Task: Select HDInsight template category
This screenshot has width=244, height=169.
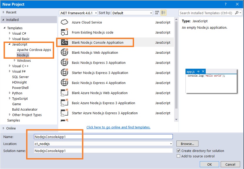Action: (x=19, y=82)
